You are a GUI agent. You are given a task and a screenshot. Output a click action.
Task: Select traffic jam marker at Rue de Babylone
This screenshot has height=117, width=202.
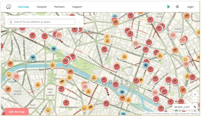click(66, 103)
